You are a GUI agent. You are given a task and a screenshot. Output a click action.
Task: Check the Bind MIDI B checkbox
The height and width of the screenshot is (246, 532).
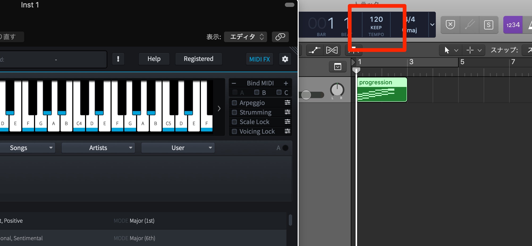[x=257, y=92]
